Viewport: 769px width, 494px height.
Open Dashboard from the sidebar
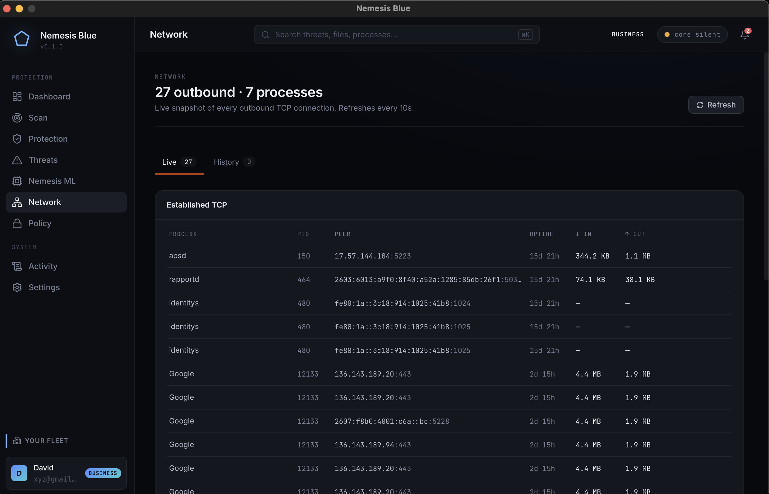point(66,97)
